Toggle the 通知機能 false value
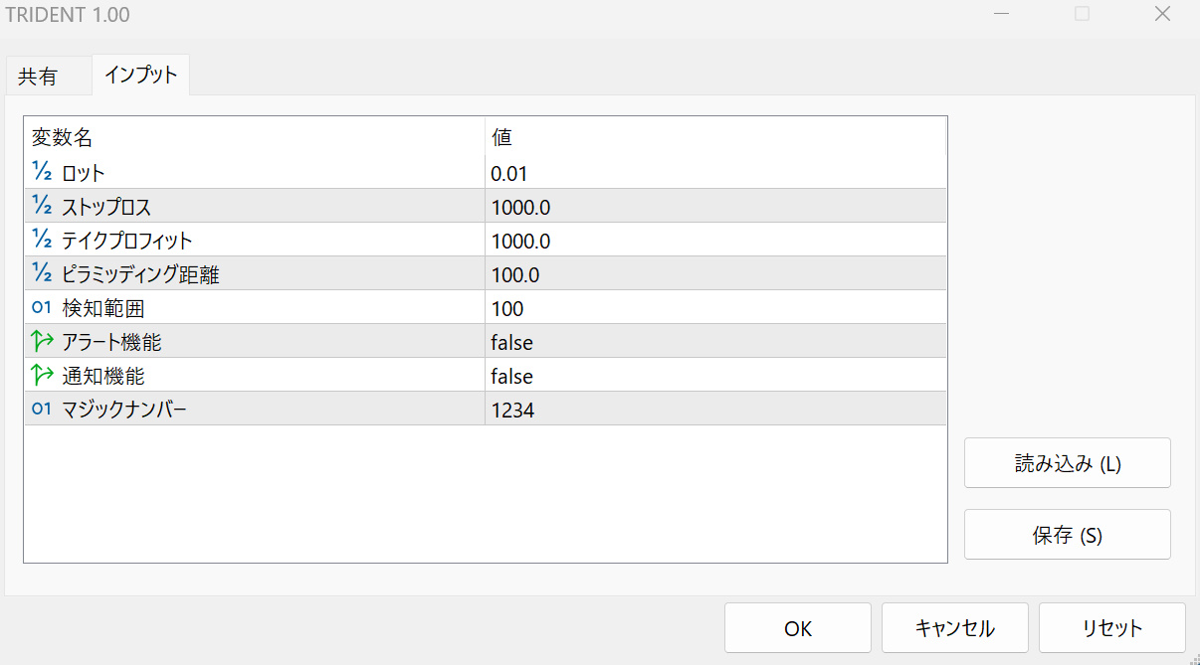 point(512,377)
